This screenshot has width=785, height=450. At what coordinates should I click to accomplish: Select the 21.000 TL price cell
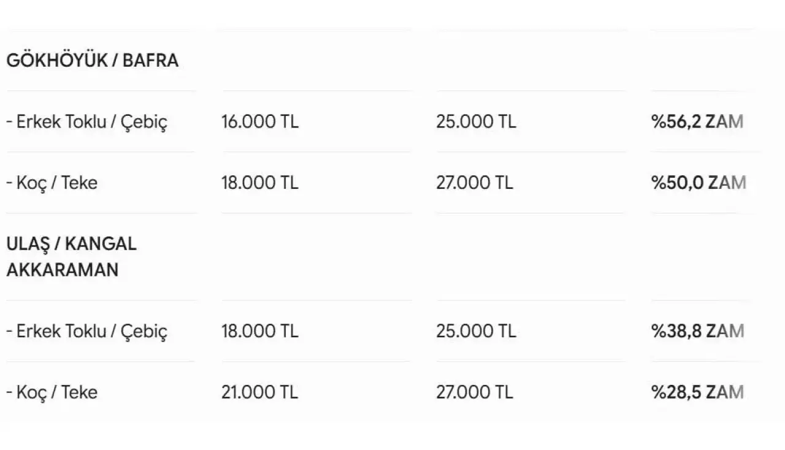pyautogui.click(x=260, y=392)
